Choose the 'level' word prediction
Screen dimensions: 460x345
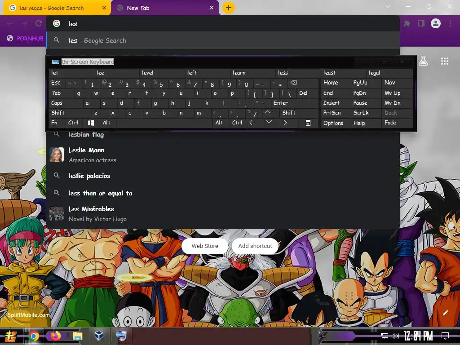point(162,73)
